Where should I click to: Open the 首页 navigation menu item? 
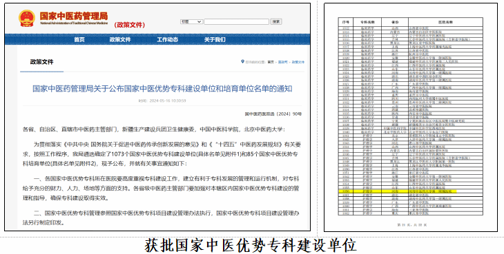(79, 39)
